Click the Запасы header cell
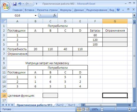The height and width of the screenshot is (112, 137). [95, 31]
